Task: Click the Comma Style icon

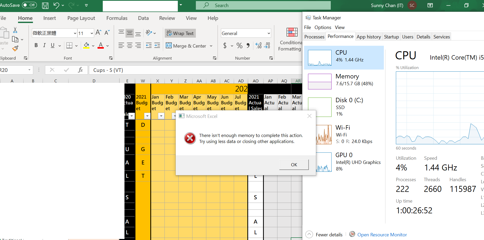Action: [x=248, y=46]
